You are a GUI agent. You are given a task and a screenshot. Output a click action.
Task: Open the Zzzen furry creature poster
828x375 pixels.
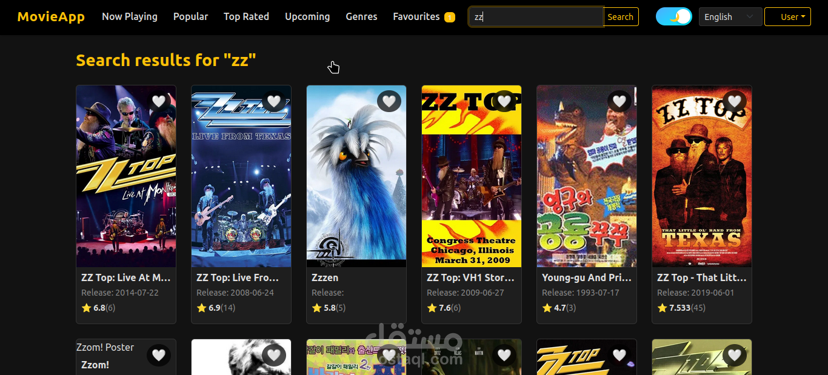pos(356,176)
